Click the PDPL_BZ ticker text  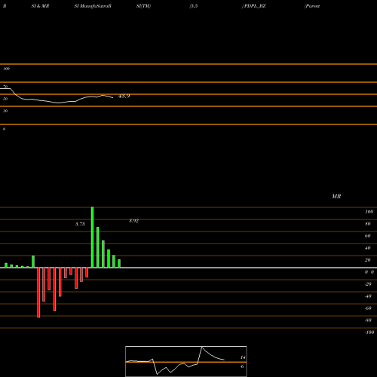click(x=255, y=6)
